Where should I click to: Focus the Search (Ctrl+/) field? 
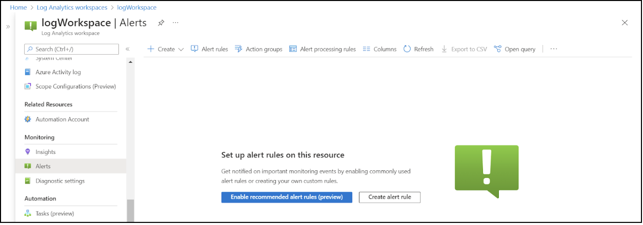click(x=71, y=49)
